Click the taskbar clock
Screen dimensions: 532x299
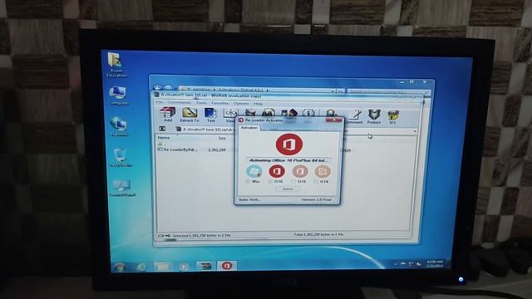tap(435, 264)
